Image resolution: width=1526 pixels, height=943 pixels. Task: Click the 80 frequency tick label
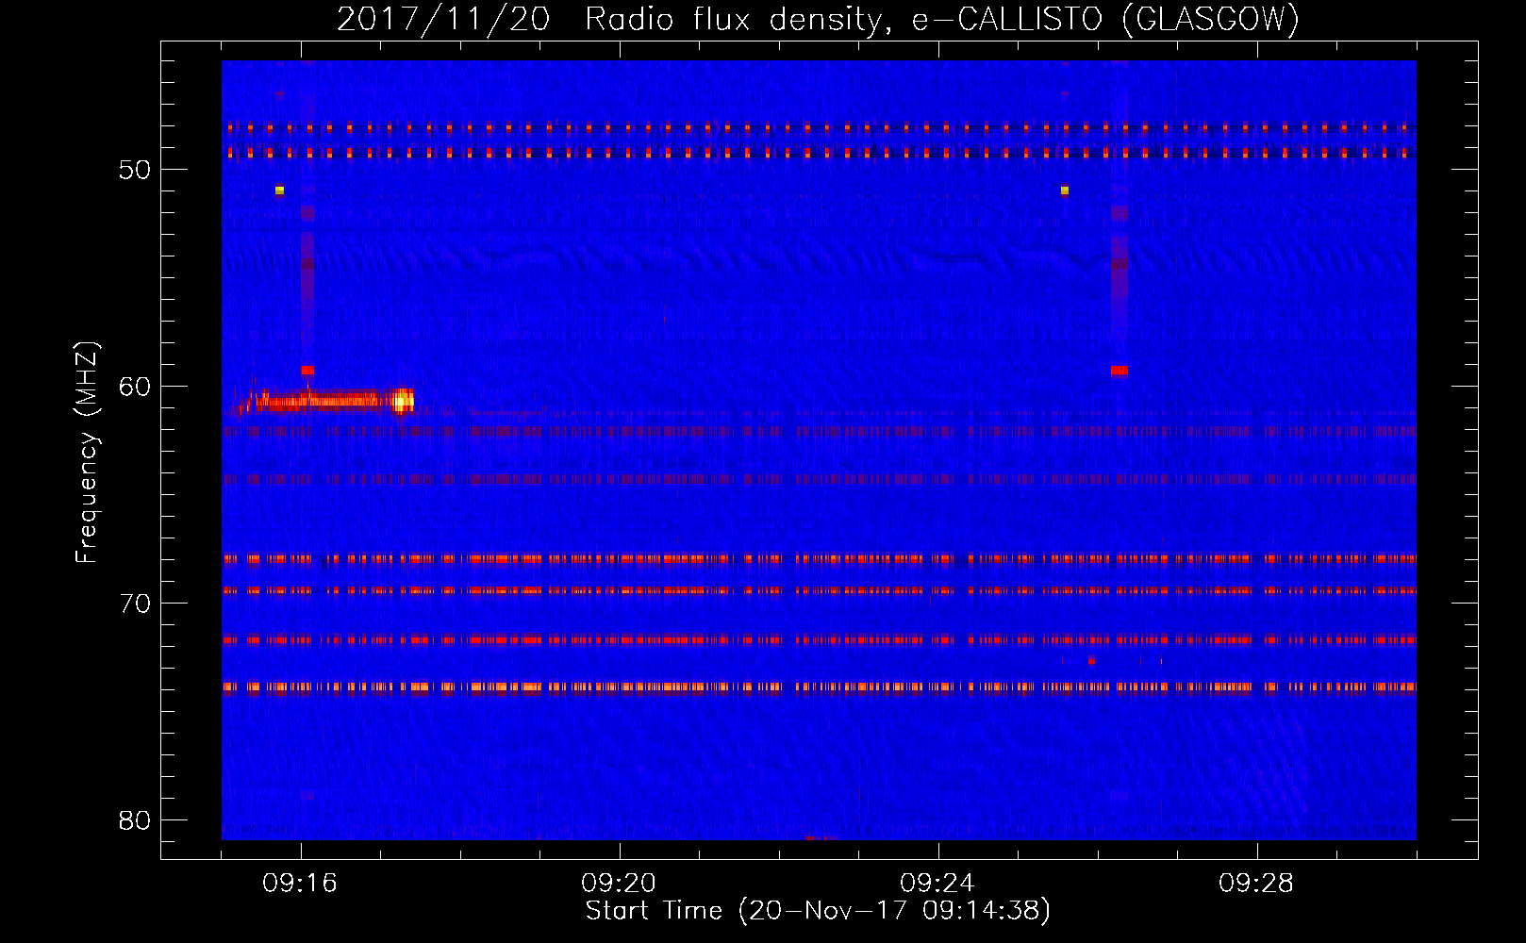pyautogui.click(x=135, y=820)
